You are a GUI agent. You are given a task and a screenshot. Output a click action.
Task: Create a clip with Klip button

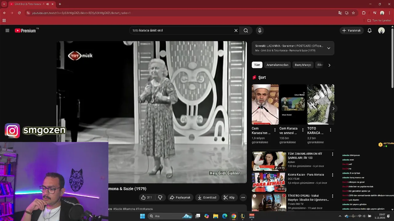(229, 197)
